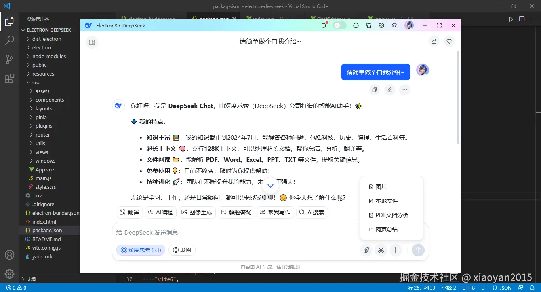Start 图像生成 quick action
Screen dimensions: 541x292
click(197, 212)
